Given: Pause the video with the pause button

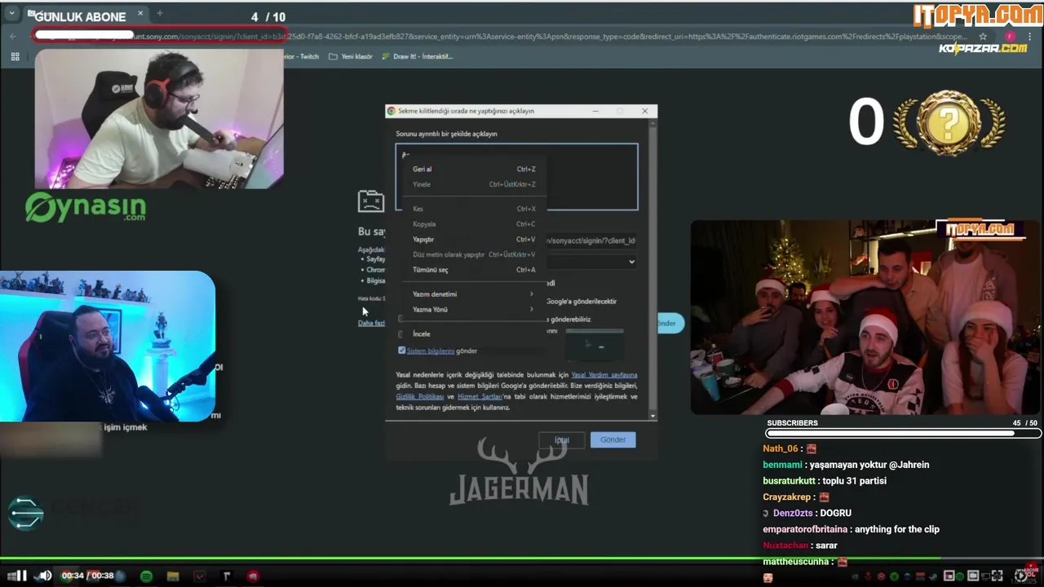Looking at the screenshot, I should tap(22, 576).
